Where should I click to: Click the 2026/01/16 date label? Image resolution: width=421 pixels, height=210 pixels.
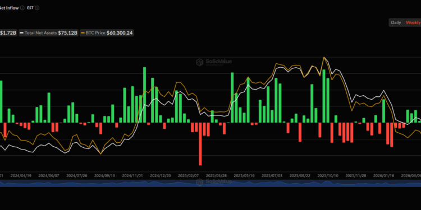click(384, 176)
